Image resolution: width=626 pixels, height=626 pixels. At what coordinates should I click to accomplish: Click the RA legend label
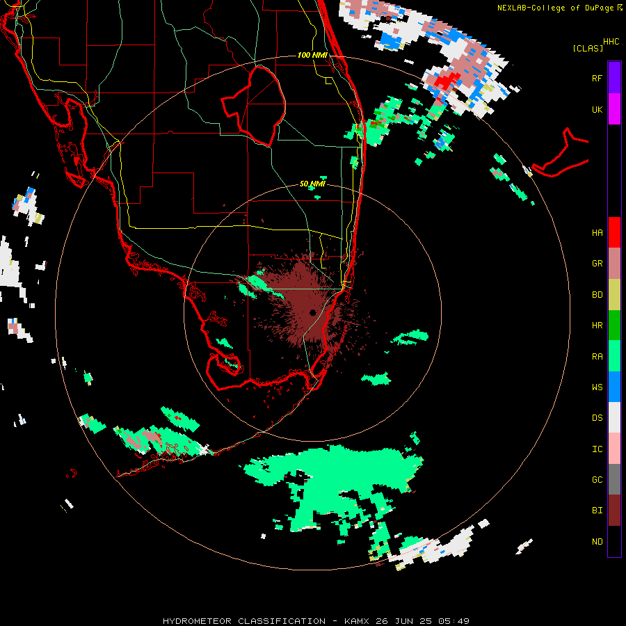point(597,357)
